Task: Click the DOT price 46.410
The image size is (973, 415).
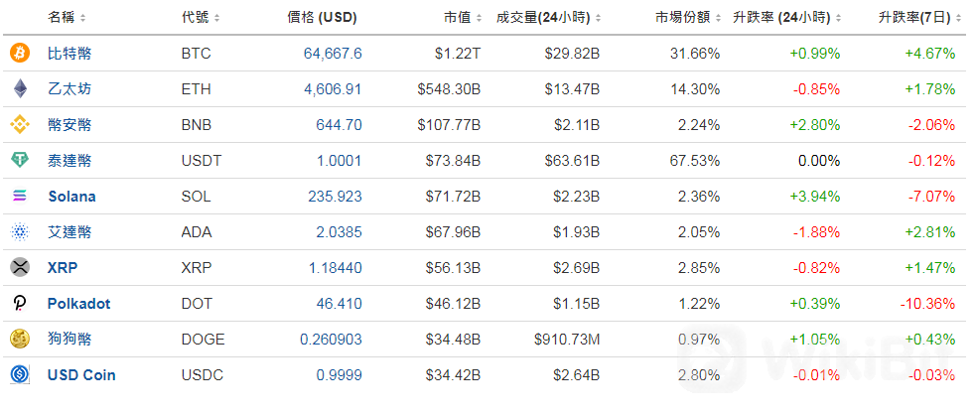Action: (339, 304)
